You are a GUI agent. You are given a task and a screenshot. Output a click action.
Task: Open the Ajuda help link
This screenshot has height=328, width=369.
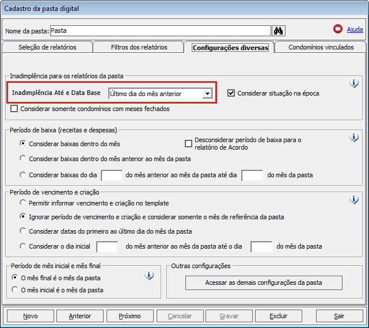(x=355, y=29)
